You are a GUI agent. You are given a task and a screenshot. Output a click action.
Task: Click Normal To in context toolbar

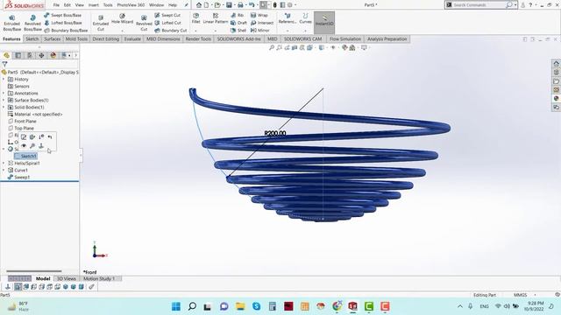41,146
